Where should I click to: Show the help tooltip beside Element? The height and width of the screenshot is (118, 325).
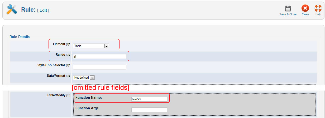tap(68, 44)
